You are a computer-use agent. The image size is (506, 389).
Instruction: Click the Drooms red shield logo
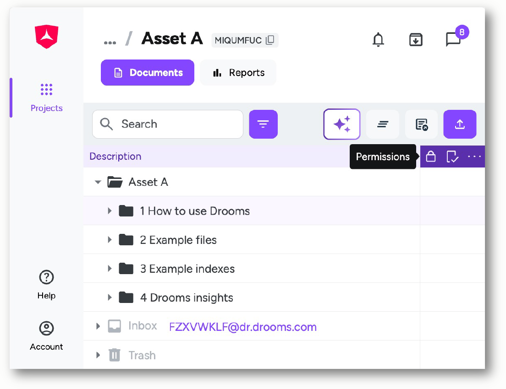click(46, 37)
